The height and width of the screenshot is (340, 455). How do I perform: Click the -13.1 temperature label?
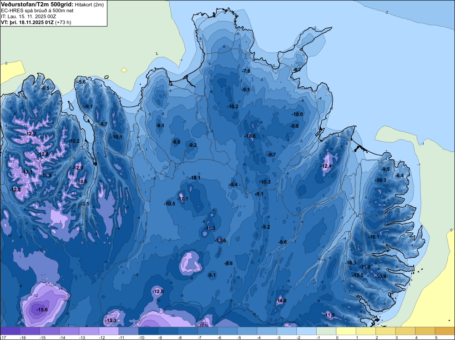27,172
